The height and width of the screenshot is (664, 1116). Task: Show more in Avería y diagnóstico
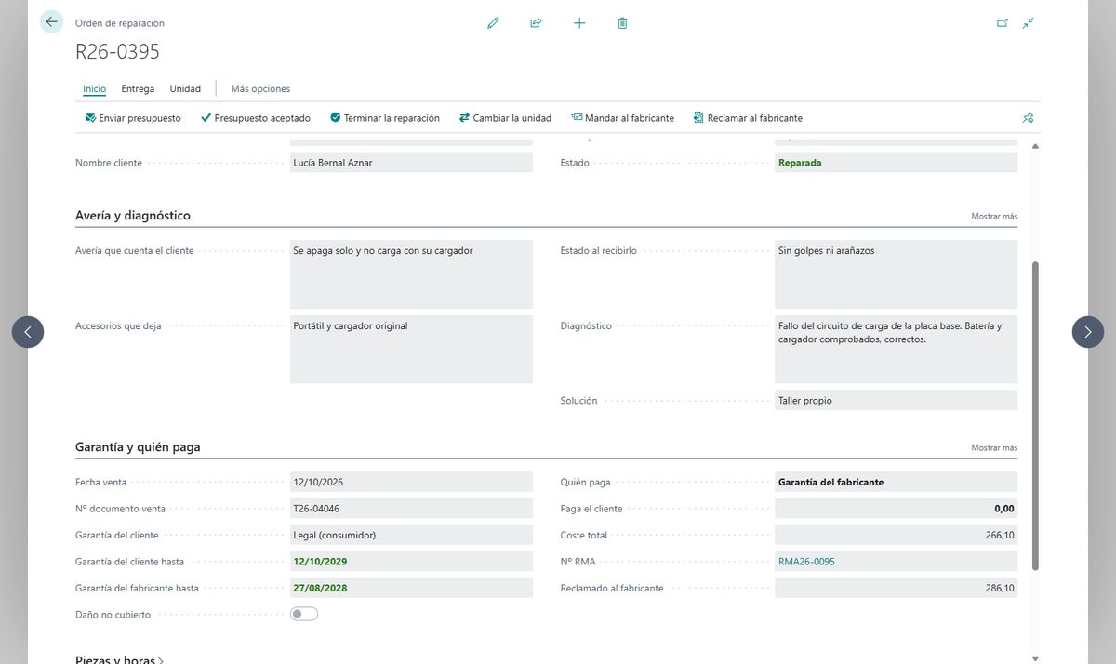(994, 216)
